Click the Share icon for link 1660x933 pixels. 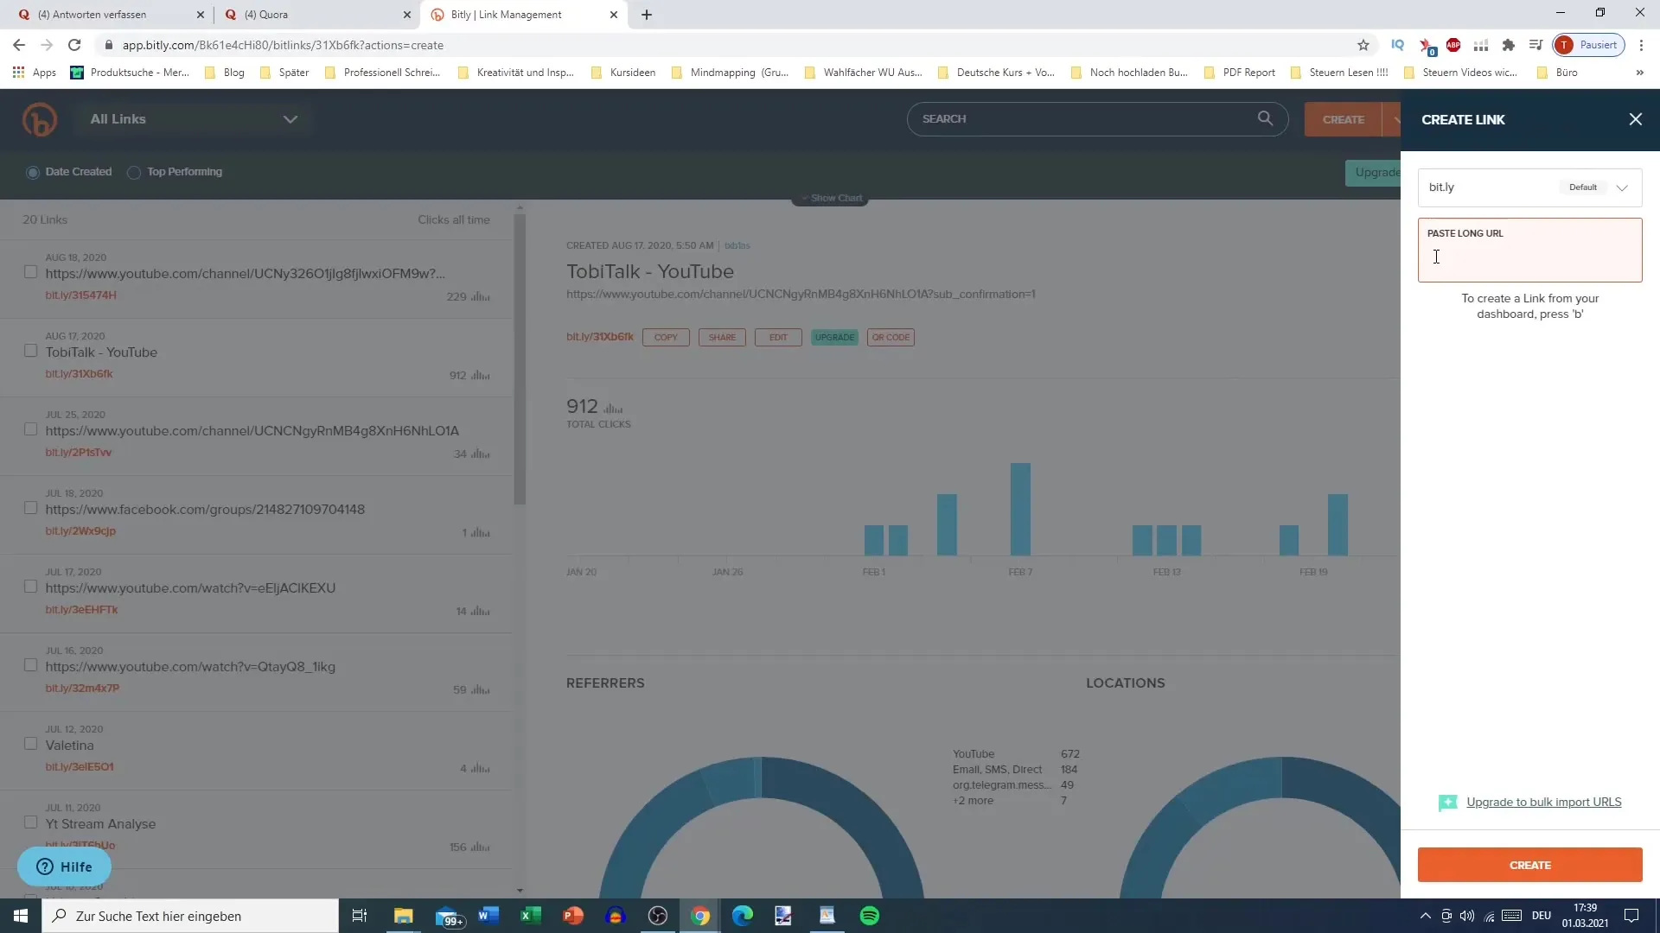722,337
